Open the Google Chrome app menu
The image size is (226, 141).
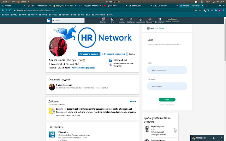20,2
